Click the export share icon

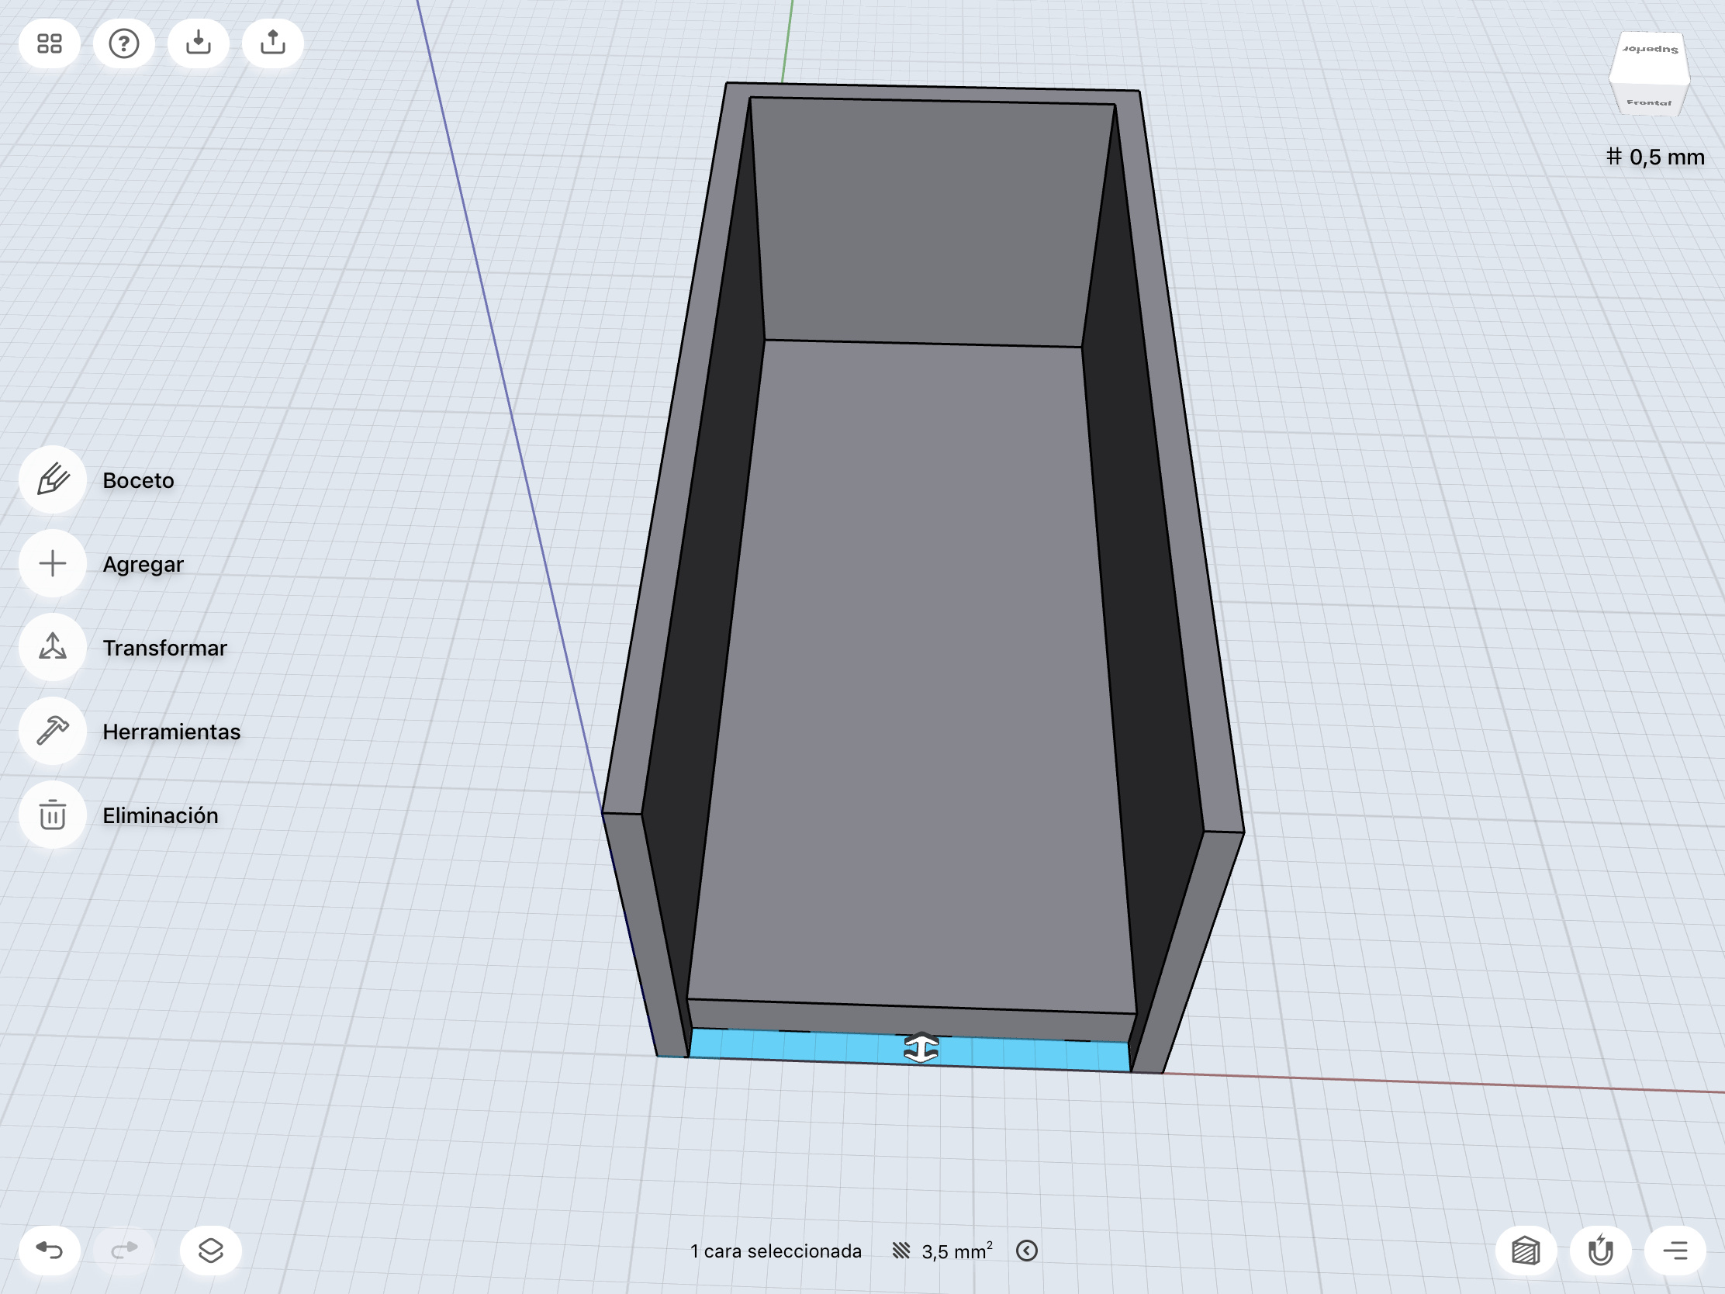tap(272, 43)
